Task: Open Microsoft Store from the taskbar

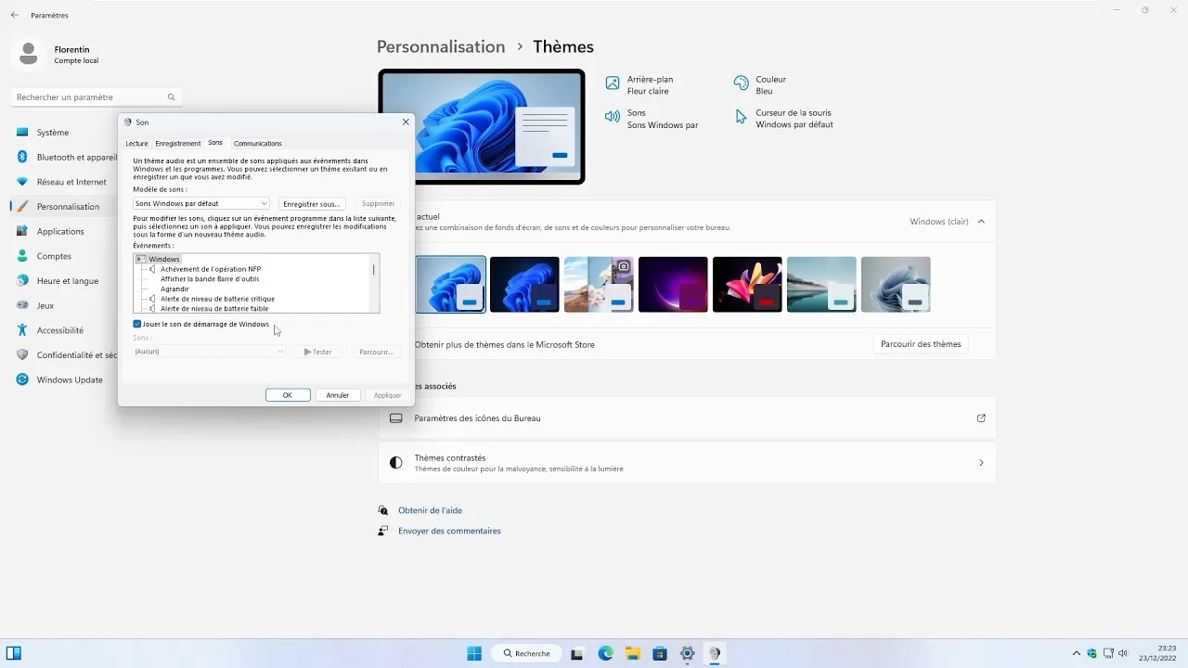Action: pos(660,653)
